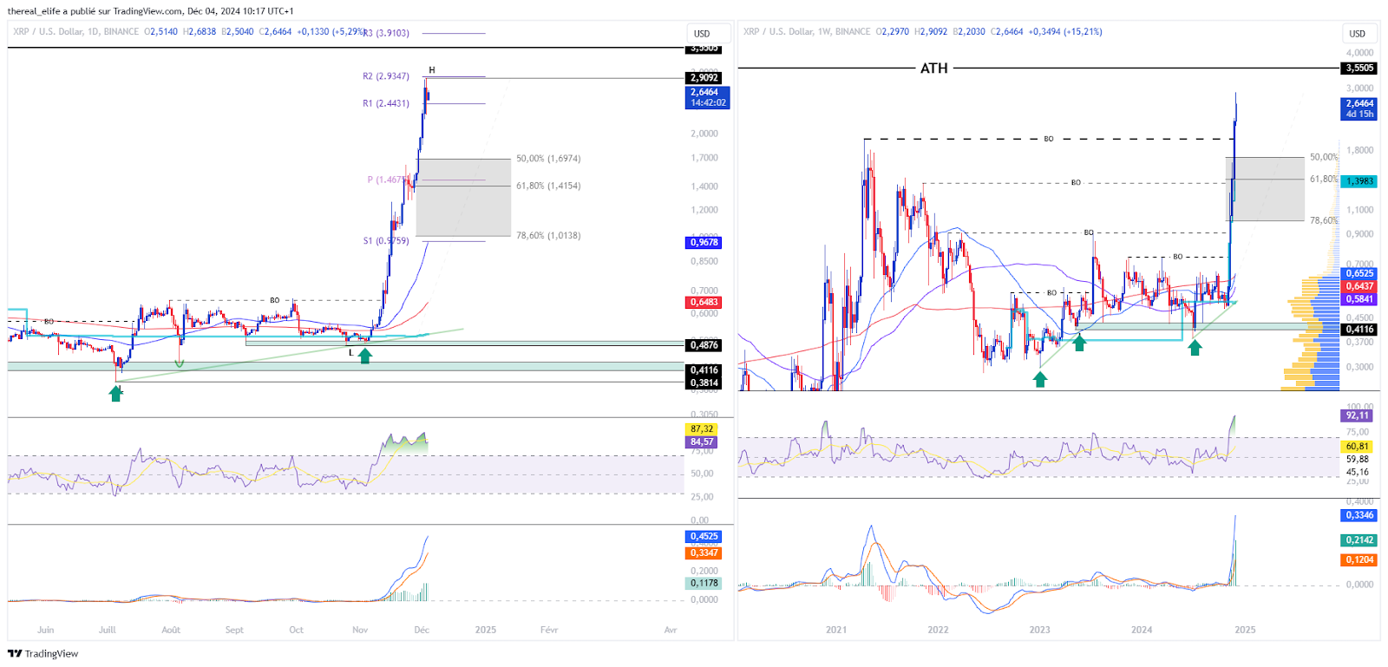The width and height of the screenshot is (1388, 667).
Task: Click the Sept label on the daily time axis
Action: 234,631
